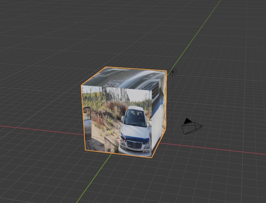Viewport: 266px width, 203px height.
Task: Select the point light object
Action: (x=173, y=72)
